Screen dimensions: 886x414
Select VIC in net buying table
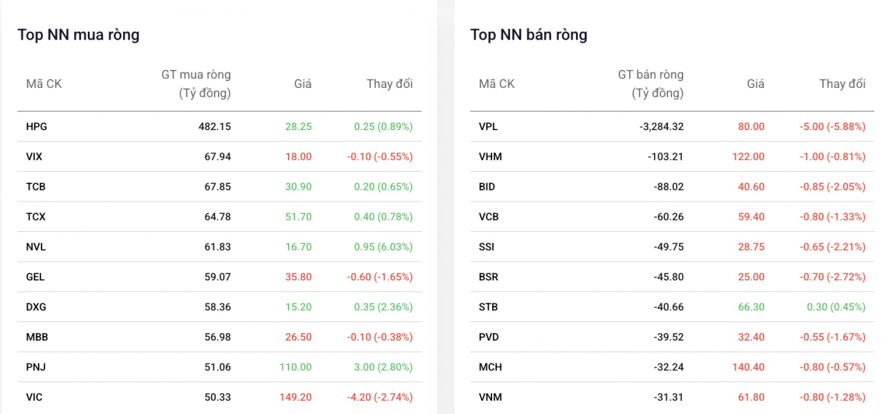[34, 397]
